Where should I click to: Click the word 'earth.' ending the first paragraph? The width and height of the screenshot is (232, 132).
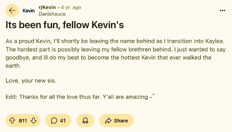(x=13, y=66)
